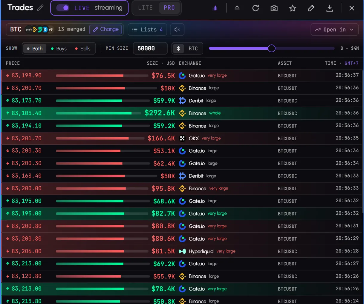Viewport: 364px width, 304px height.
Task: Click the Binance icon in the $55.9K row
Action: [x=182, y=276]
